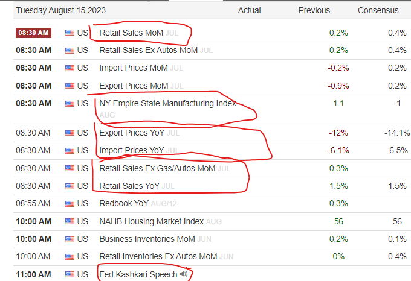Click the US flag next to Export Prices YoY

click(x=70, y=133)
